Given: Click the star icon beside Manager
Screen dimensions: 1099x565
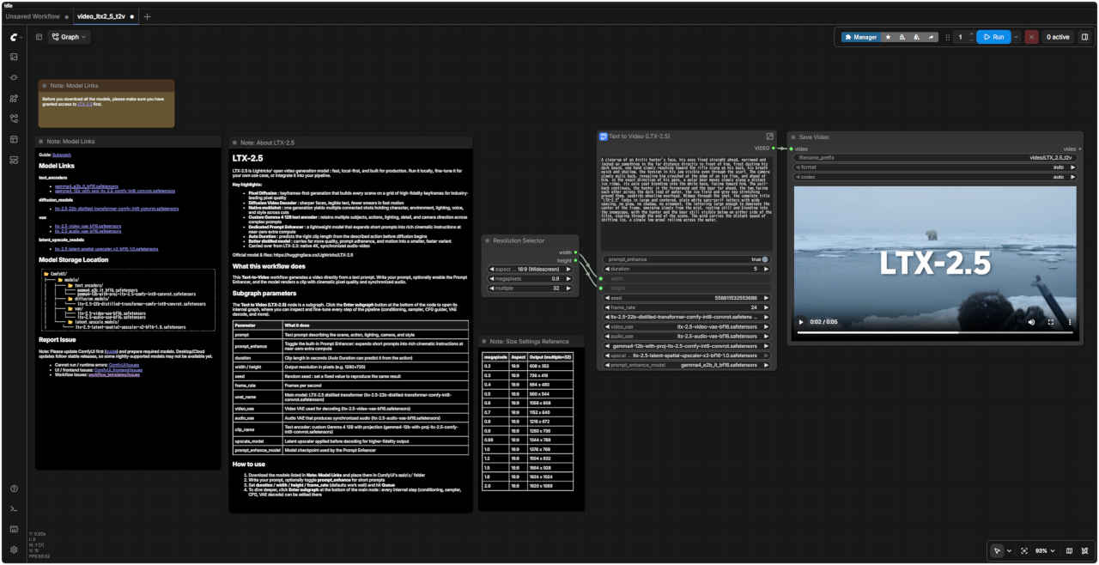Looking at the screenshot, I should (888, 37).
